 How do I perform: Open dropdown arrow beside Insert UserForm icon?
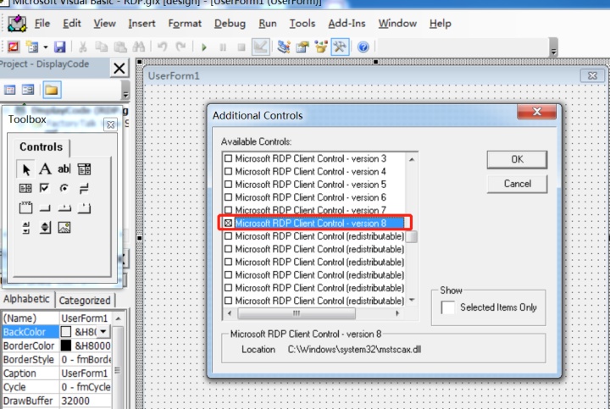(46, 47)
